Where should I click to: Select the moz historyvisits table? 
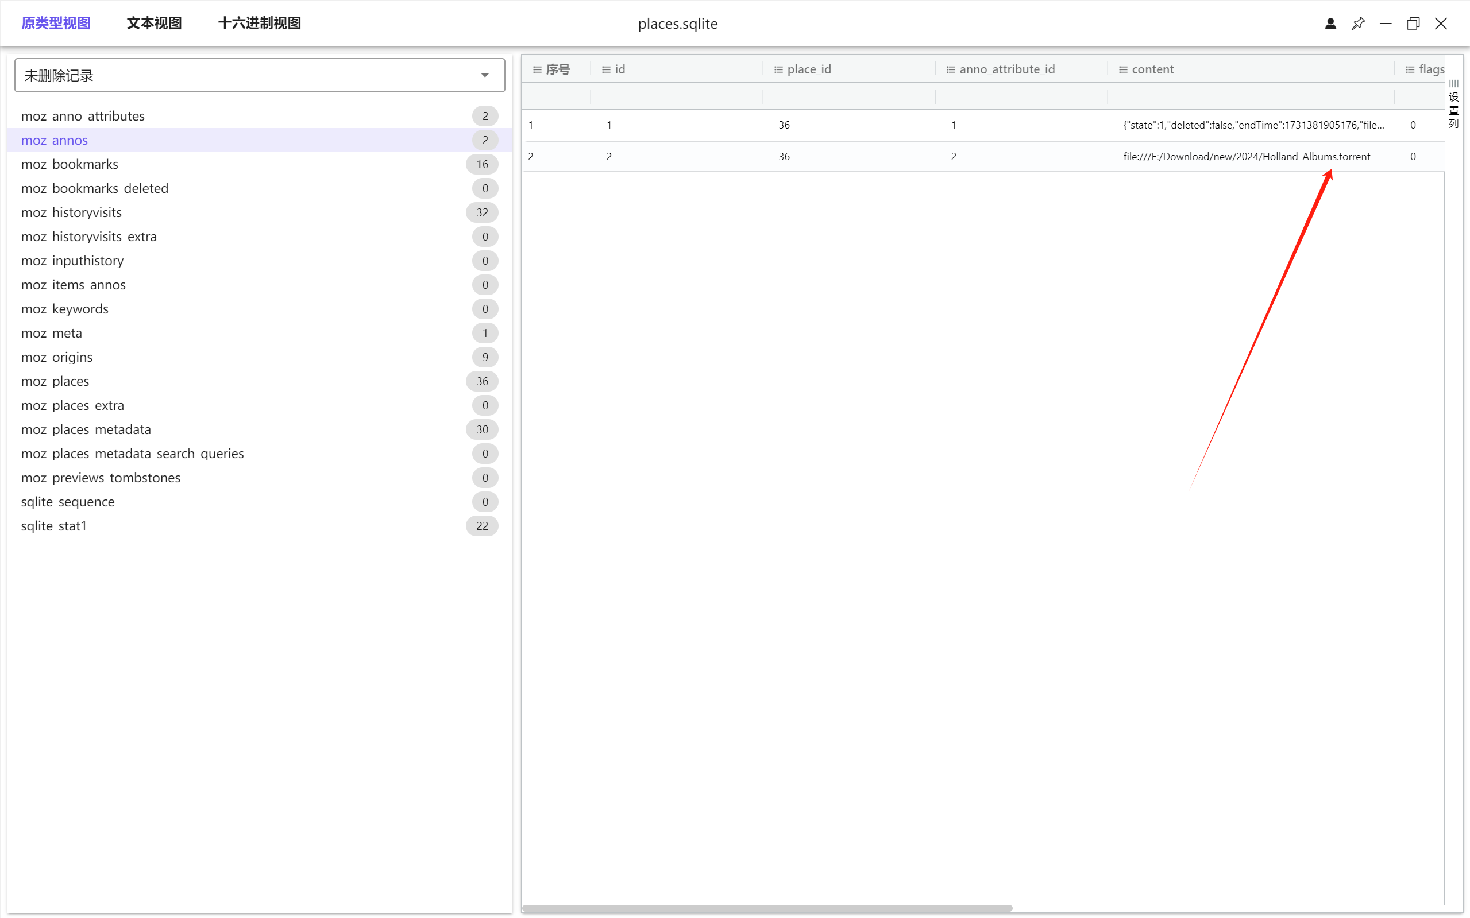coord(72,212)
